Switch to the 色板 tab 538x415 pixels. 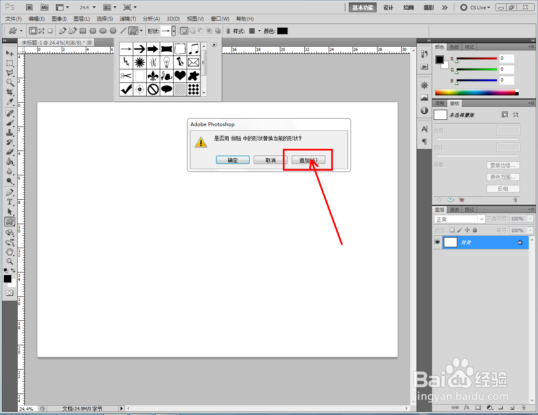tap(454, 47)
